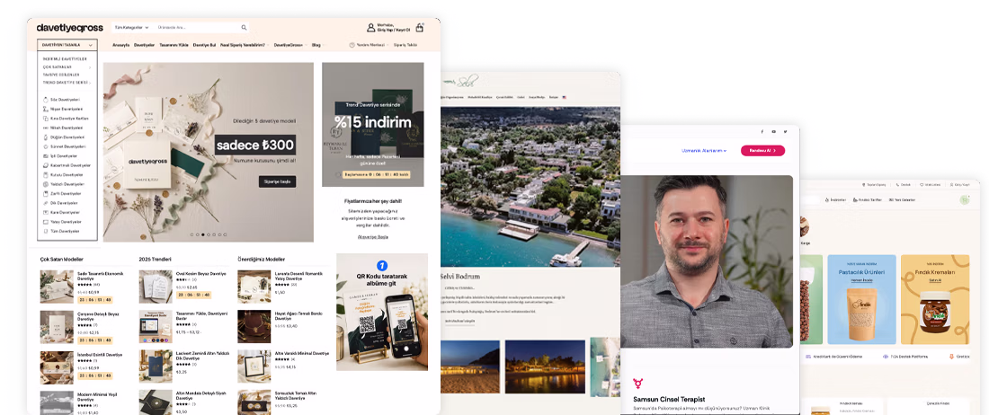The height and width of the screenshot is (415, 989).
Task: Open Tüm Kategoriler dropdown
Action: 132,28
